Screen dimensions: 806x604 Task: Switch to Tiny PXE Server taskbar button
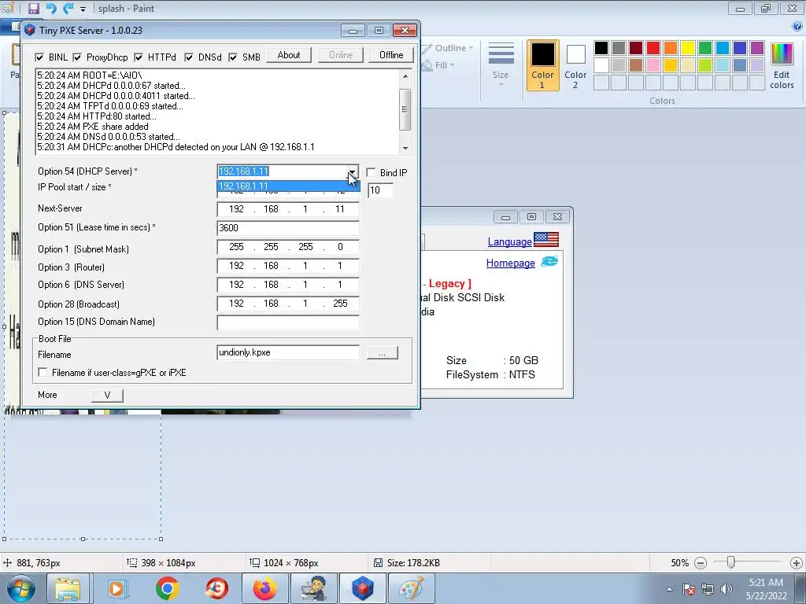coord(362,588)
